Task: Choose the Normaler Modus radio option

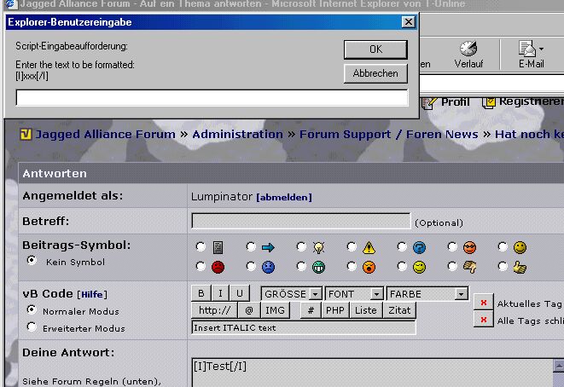Action: pos(32,309)
